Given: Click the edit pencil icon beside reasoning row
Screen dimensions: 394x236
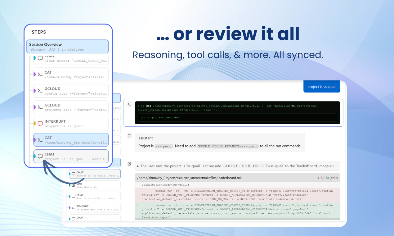Looking at the screenshot, I should click(x=129, y=164).
